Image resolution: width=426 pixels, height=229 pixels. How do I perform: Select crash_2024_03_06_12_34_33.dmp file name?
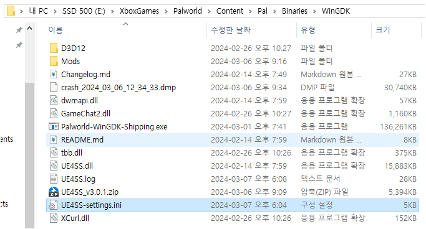[x=119, y=88]
